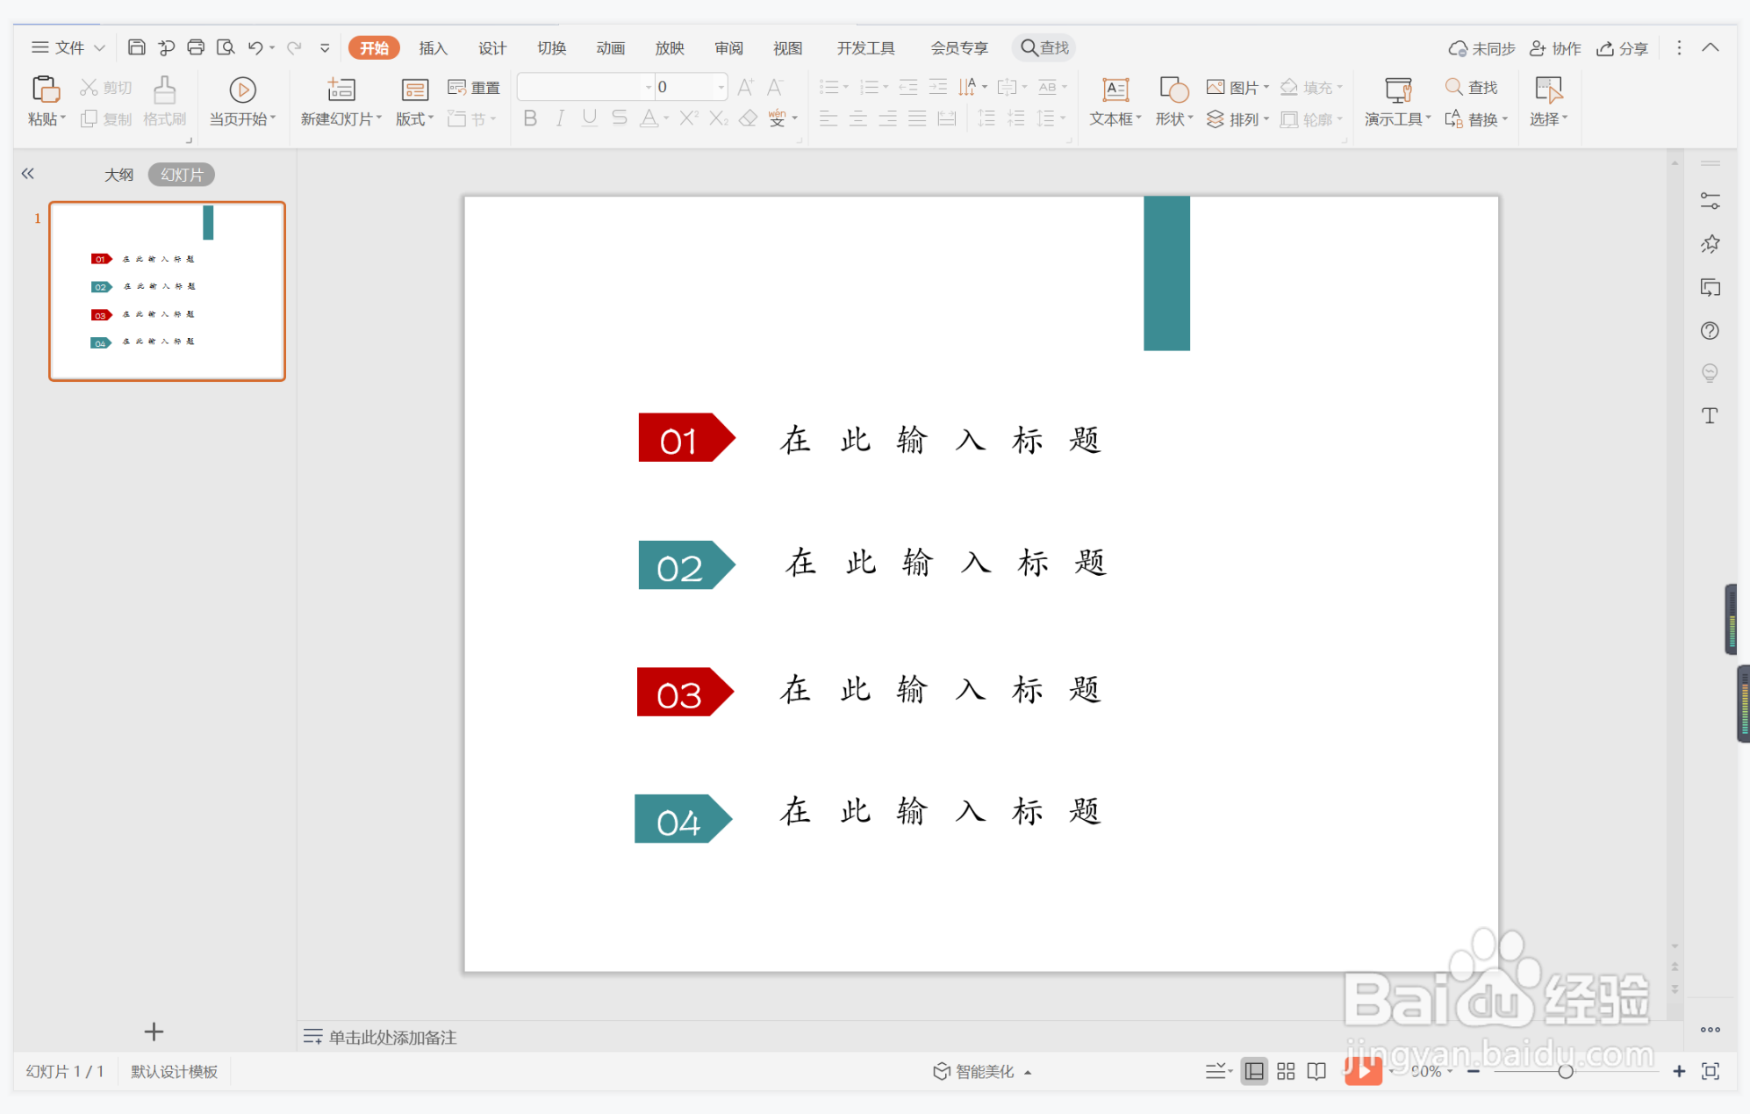Click the Print icon in quick toolbar

point(196,47)
